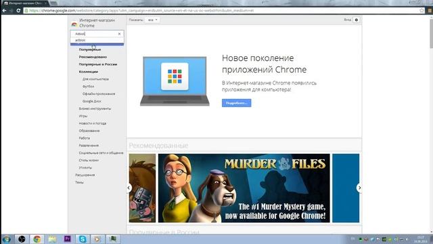Bookmark this page with the star icon
The image size is (433, 244).
coord(421,11)
